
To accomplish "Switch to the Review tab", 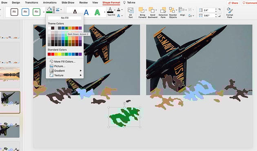I will [x=84, y=2].
